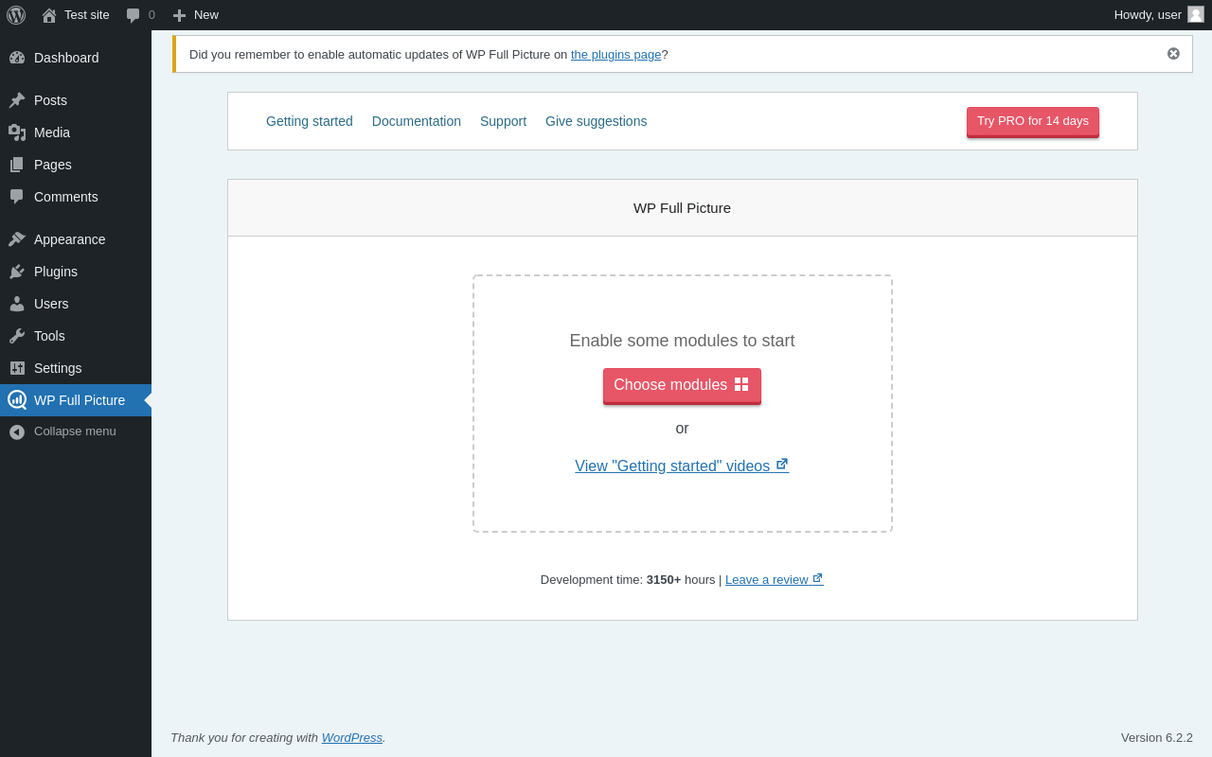Click external link icon after Getting started videos
This screenshot has height=757, width=1212.
click(782, 465)
